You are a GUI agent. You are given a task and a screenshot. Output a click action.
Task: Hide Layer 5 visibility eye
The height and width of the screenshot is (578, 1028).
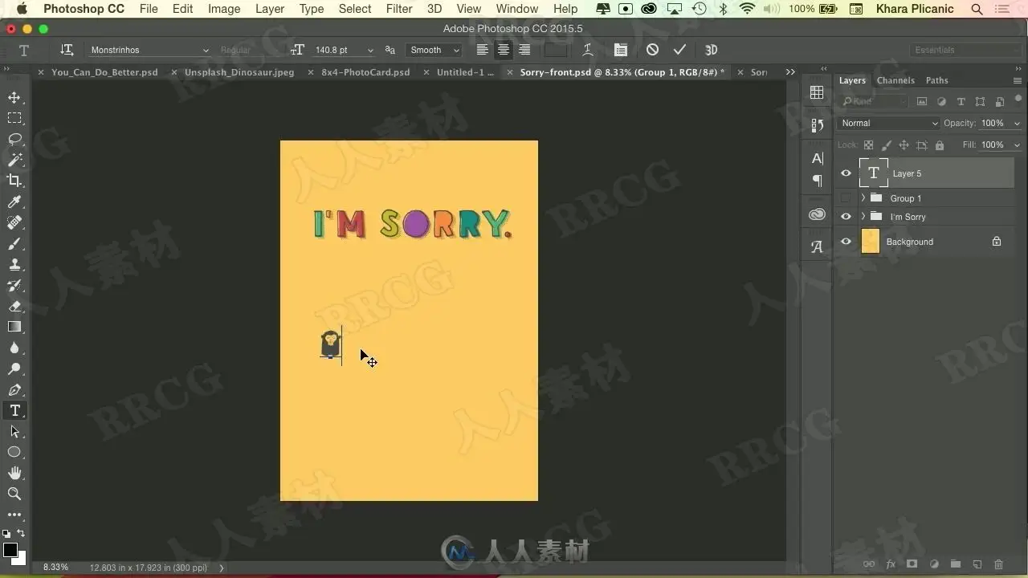[846, 173]
